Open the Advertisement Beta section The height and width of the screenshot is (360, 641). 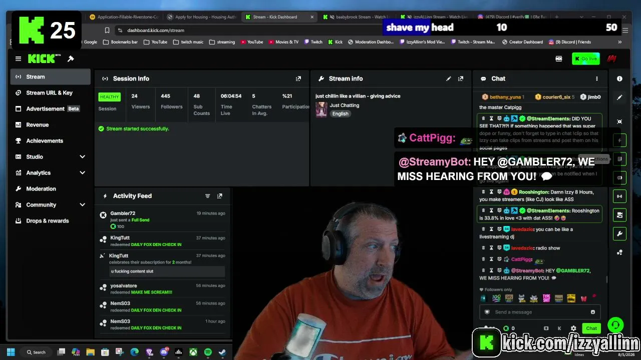coord(50,108)
